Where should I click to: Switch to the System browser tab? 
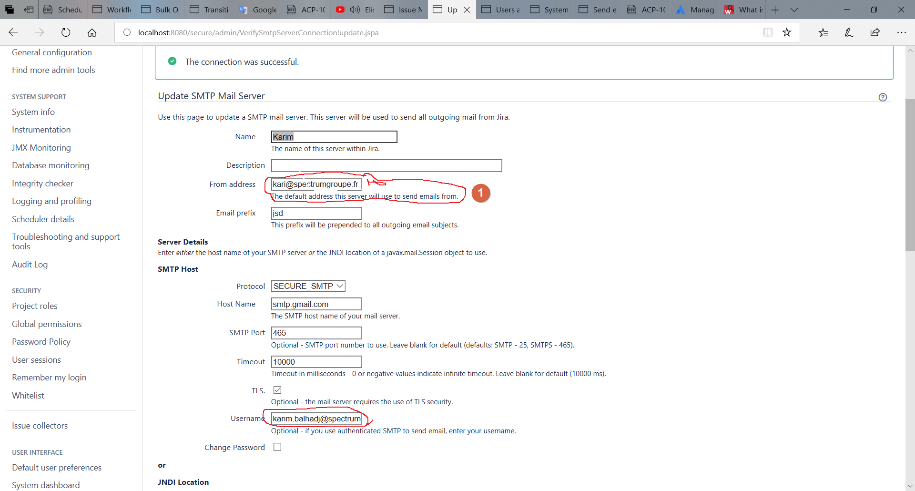[x=549, y=10]
